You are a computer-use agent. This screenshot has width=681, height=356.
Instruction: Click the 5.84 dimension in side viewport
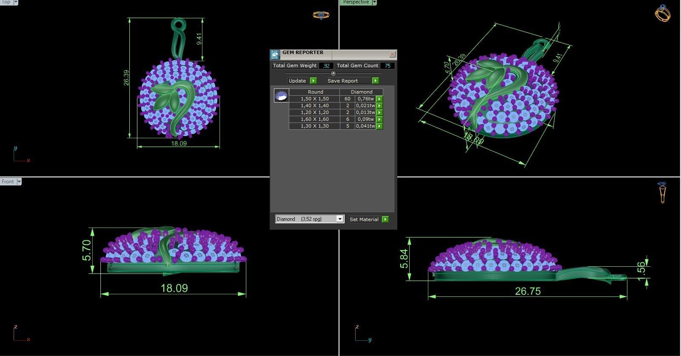pyautogui.click(x=404, y=259)
